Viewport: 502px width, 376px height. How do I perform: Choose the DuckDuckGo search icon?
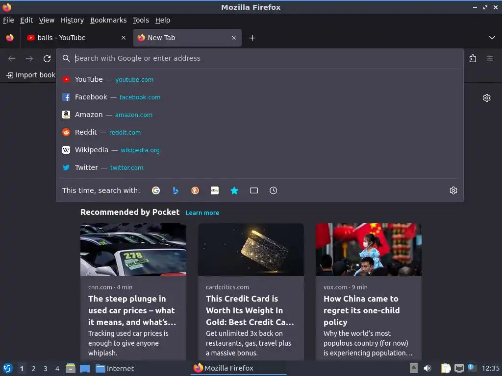tap(195, 190)
